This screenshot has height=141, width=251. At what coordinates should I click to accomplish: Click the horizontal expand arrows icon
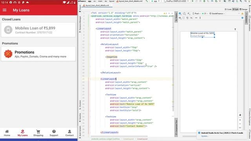196,18
